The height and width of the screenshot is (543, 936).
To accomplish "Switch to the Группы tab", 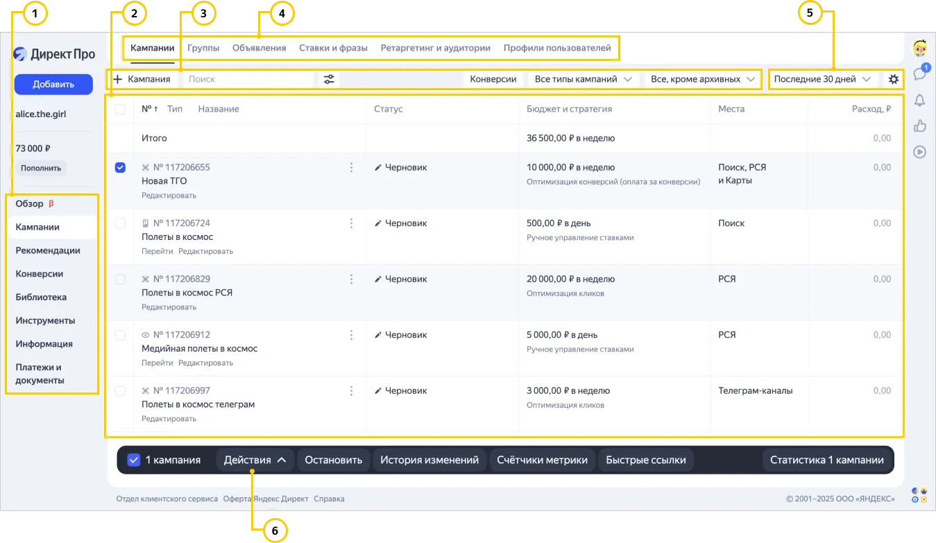I will pos(203,48).
